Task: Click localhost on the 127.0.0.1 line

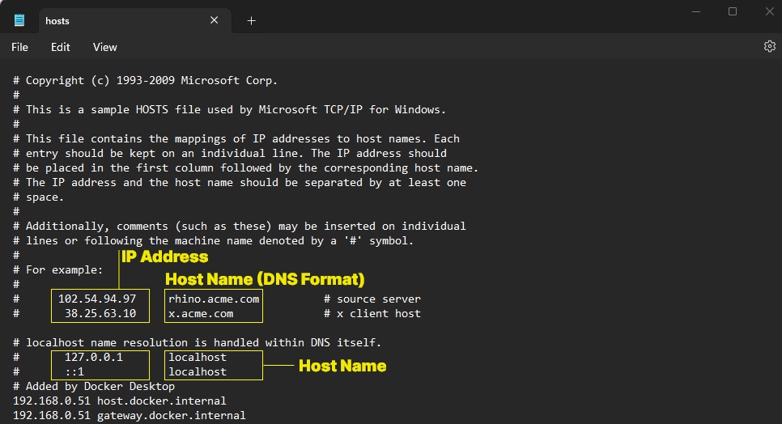Action: [198, 357]
